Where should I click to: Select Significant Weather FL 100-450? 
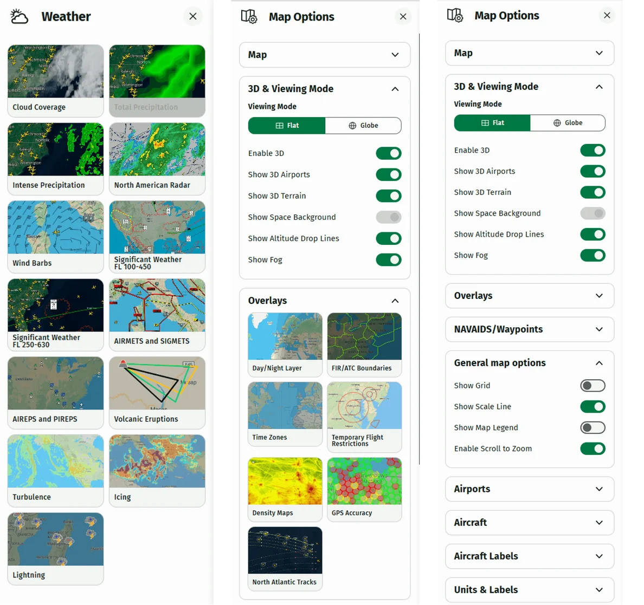(157, 237)
